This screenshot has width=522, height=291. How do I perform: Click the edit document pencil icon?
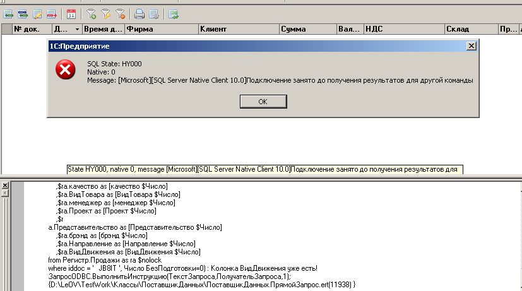pyautogui.click(x=37, y=13)
